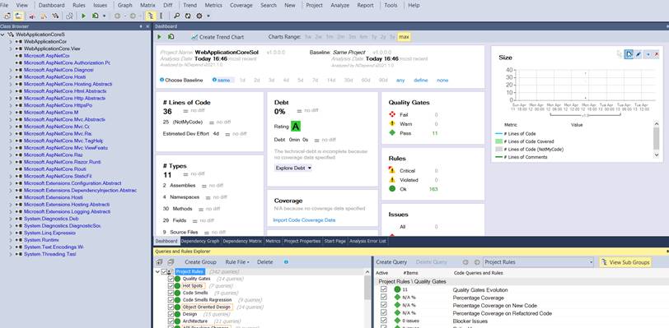Select the max charts range option

404,37
